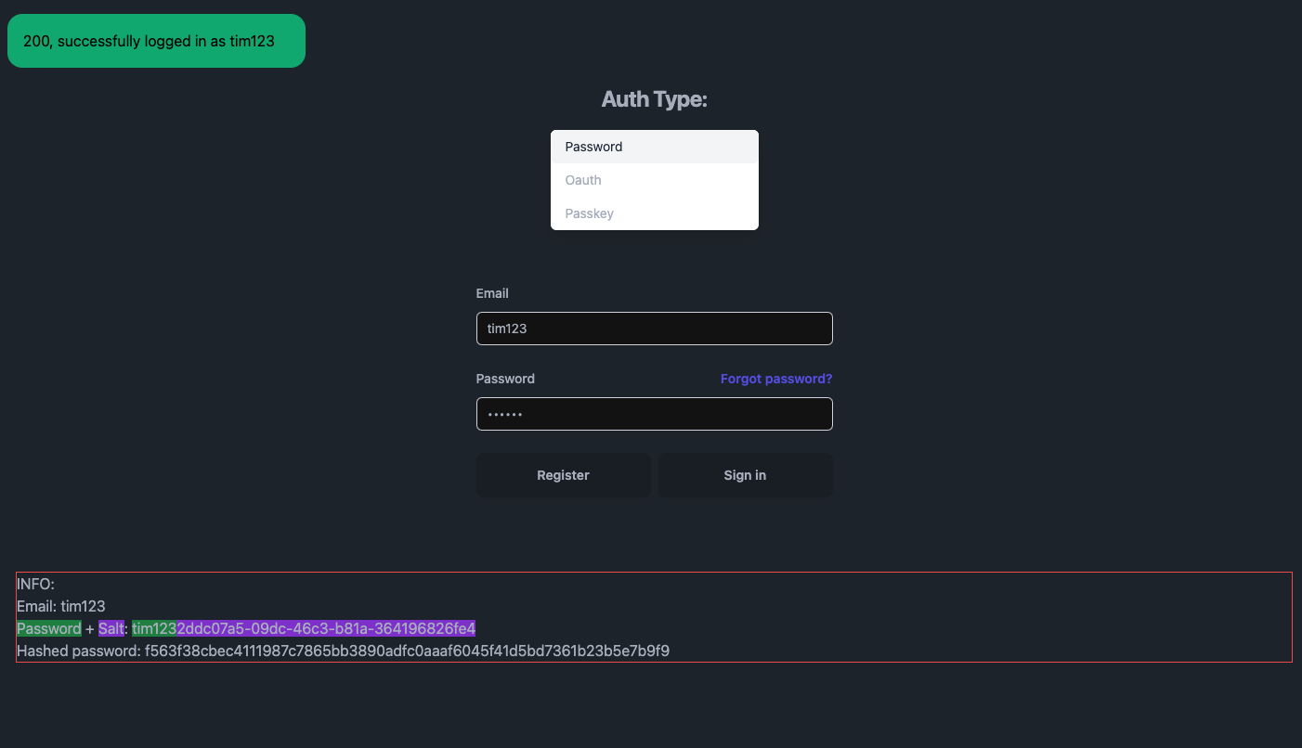Click the hashed password hex value

[407, 651]
